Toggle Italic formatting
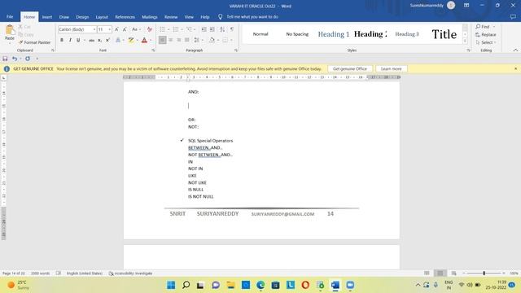The width and height of the screenshot is (521, 293). [x=70, y=40]
